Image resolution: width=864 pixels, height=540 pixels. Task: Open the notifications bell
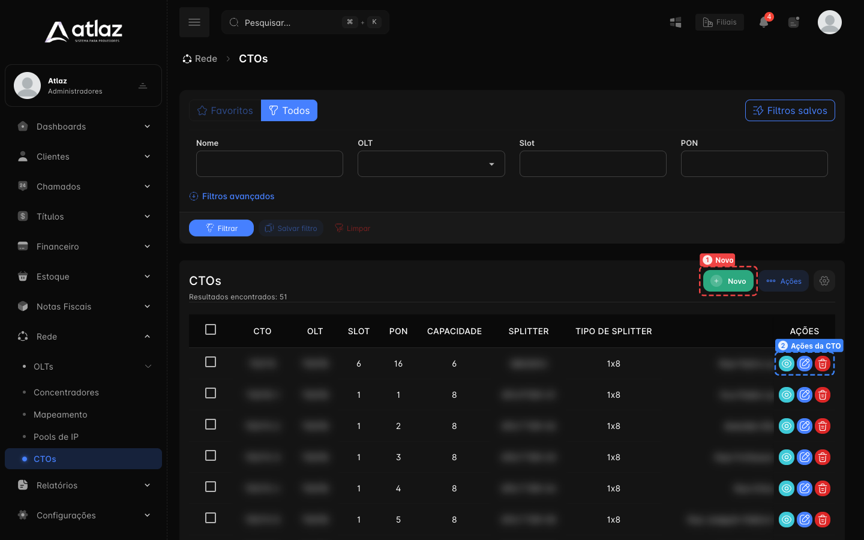pyautogui.click(x=764, y=22)
